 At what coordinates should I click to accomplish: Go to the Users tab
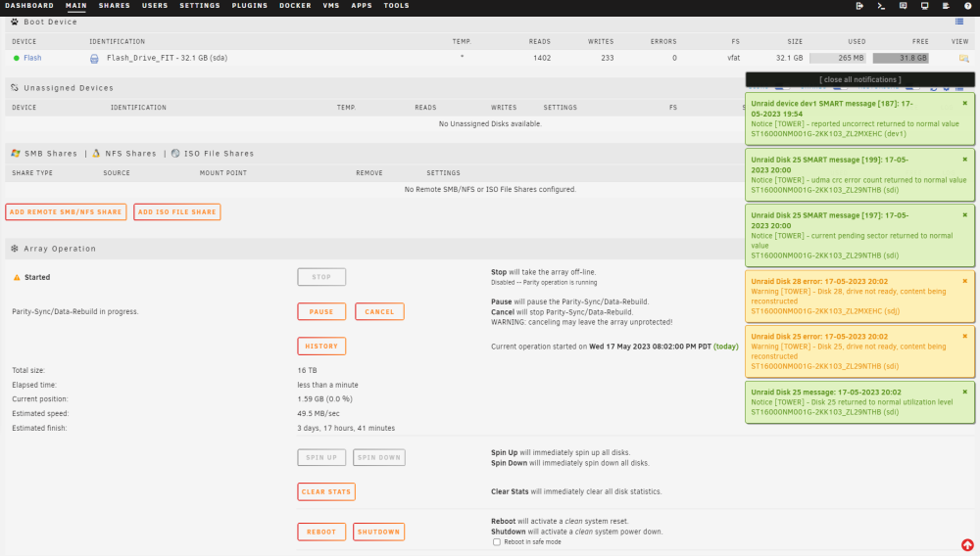[155, 6]
